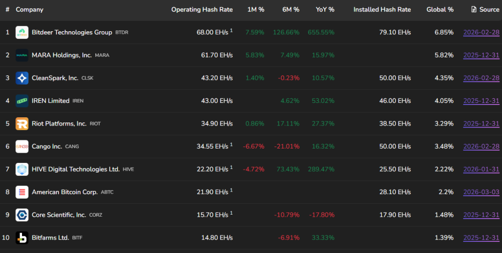Viewport: 502px width, 253px height.
Task: Open Riot Platforms source link 2025-12-31
Action: tap(481, 123)
